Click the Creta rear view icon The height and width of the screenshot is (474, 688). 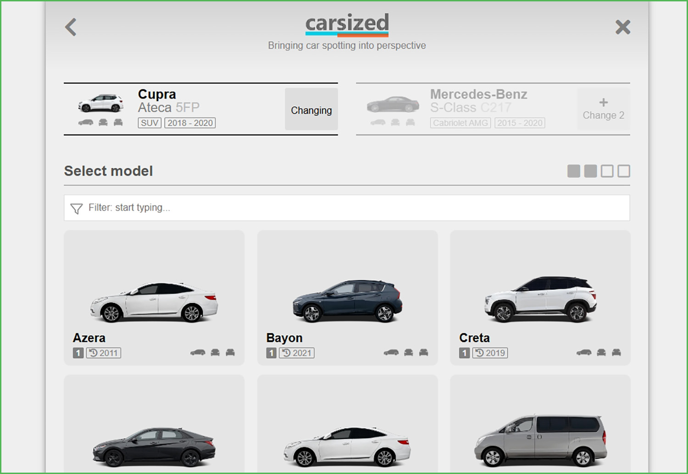click(616, 353)
